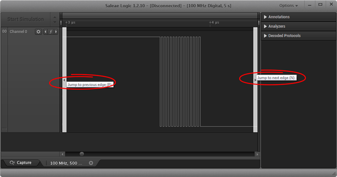Decrease value with Start Simulation down arrow
This screenshot has height=177, width=337.
[x=55, y=22]
